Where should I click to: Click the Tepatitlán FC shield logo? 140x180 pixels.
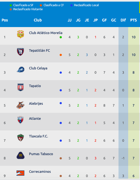click(20, 52)
